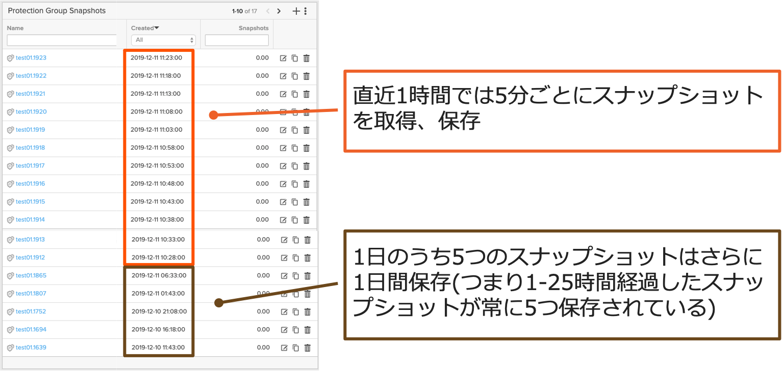The image size is (782, 371).
Task: Select timestamp 2019-12-10 16:18:00
Action: coord(158,330)
